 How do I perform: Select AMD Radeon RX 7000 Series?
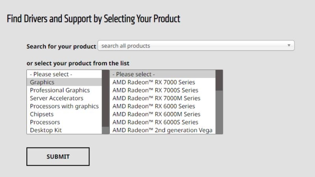click(154, 82)
